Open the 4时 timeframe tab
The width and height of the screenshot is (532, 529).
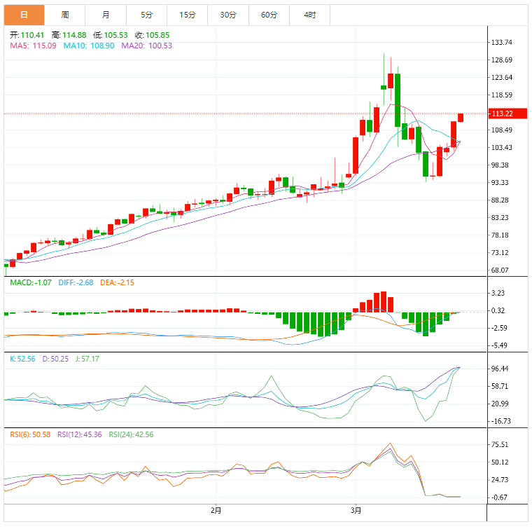point(310,15)
